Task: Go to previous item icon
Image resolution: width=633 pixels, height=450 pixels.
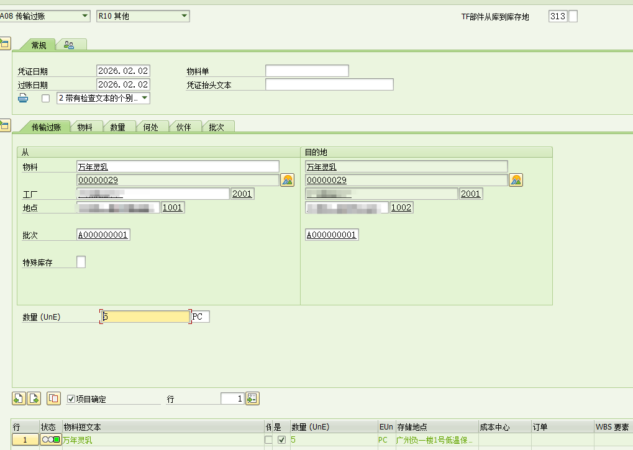Action: coord(18,398)
